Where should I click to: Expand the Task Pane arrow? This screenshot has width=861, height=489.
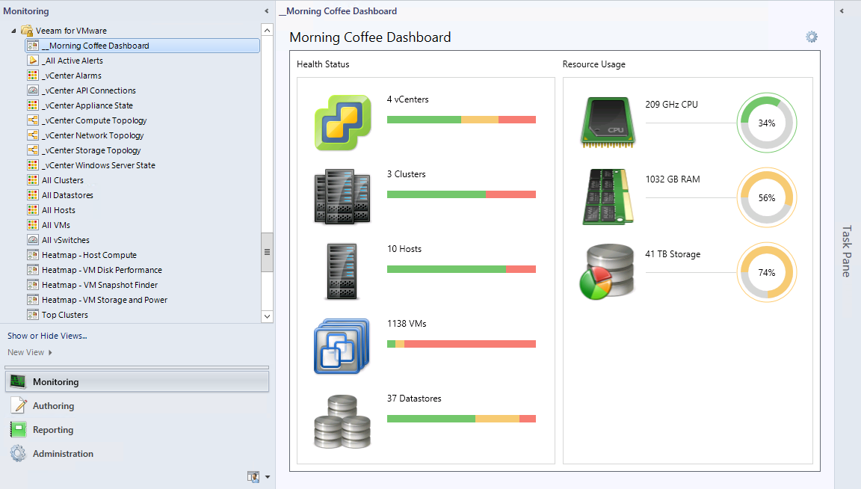pyautogui.click(x=842, y=11)
